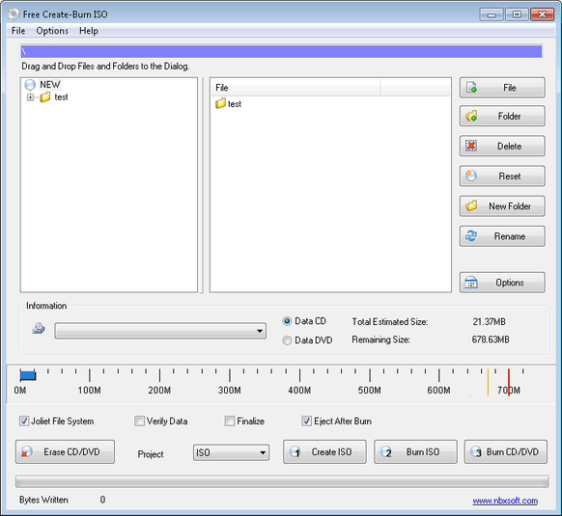562x516 pixels.
Task: Click the NEW disc icon in tree
Action: click(x=30, y=85)
